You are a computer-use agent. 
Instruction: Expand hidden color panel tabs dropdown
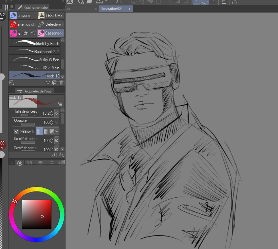point(63,162)
